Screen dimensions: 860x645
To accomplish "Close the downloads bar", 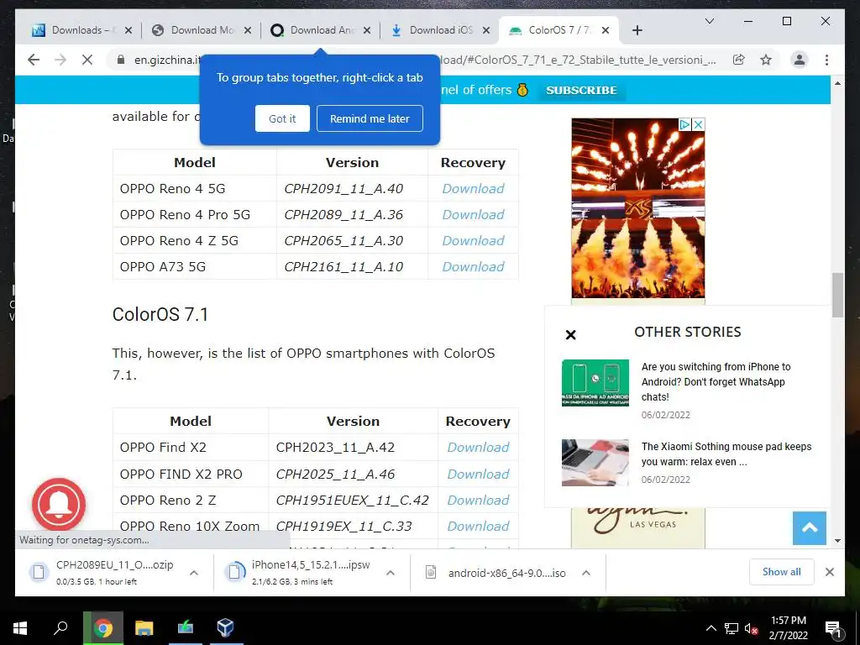I will (829, 572).
